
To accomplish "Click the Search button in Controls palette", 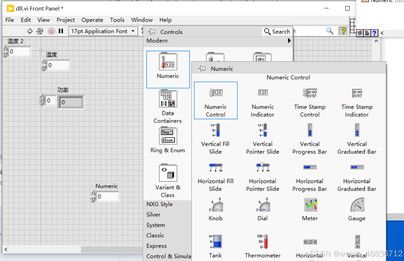I will (x=277, y=32).
